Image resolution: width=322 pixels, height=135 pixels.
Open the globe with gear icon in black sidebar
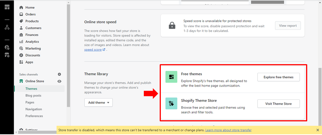tap(7, 48)
